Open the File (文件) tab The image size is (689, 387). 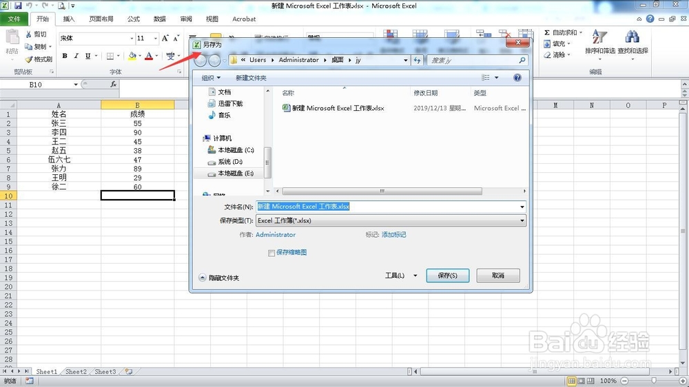14,19
